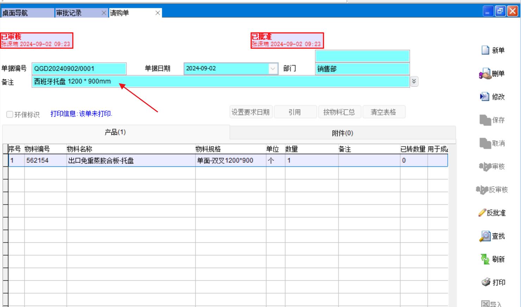
Task: Close the 请购单 tab
Action: tap(158, 13)
